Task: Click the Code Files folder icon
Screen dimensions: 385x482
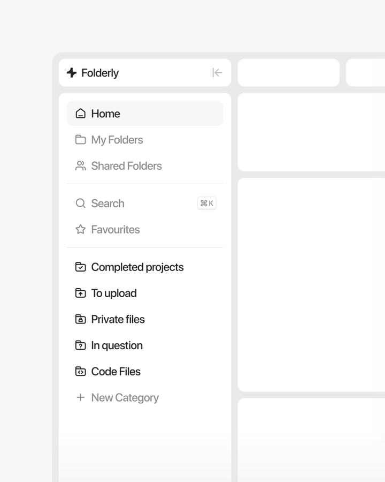Action: (81, 372)
